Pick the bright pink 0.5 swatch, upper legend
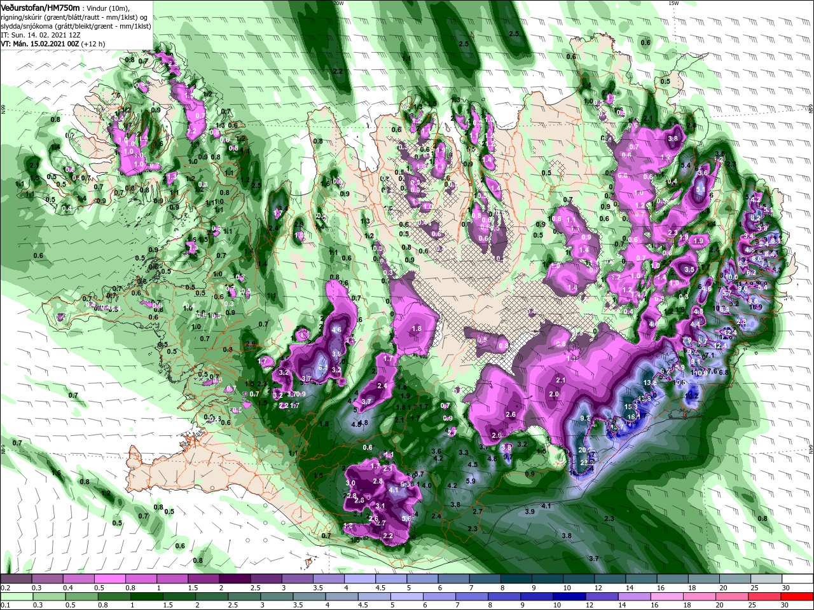Image resolution: width=814 pixels, height=610 pixels. click(109, 579)
